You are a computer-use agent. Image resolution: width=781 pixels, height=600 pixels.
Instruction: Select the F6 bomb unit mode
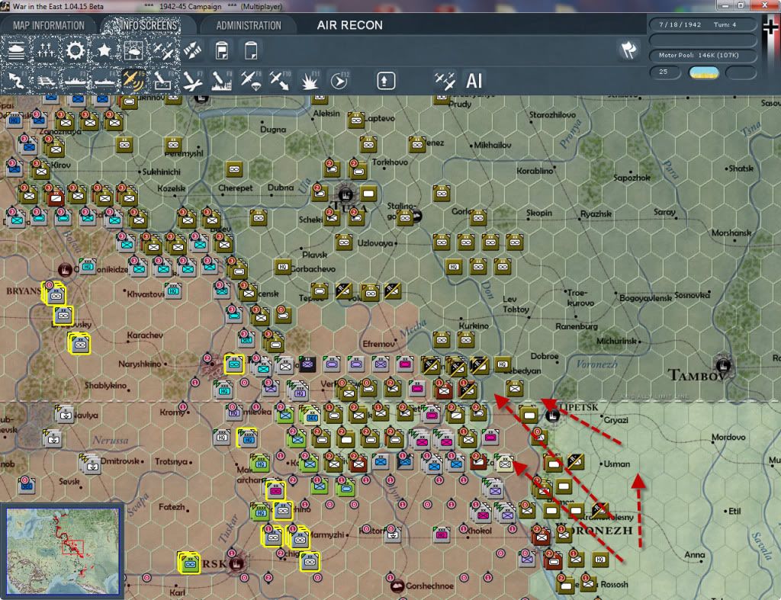point(163,81)
